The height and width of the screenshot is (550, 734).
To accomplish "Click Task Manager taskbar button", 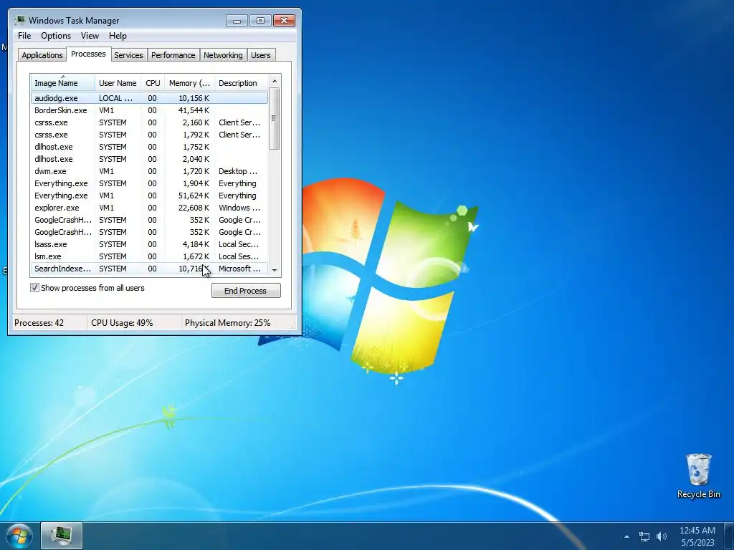I will point(62,536).
